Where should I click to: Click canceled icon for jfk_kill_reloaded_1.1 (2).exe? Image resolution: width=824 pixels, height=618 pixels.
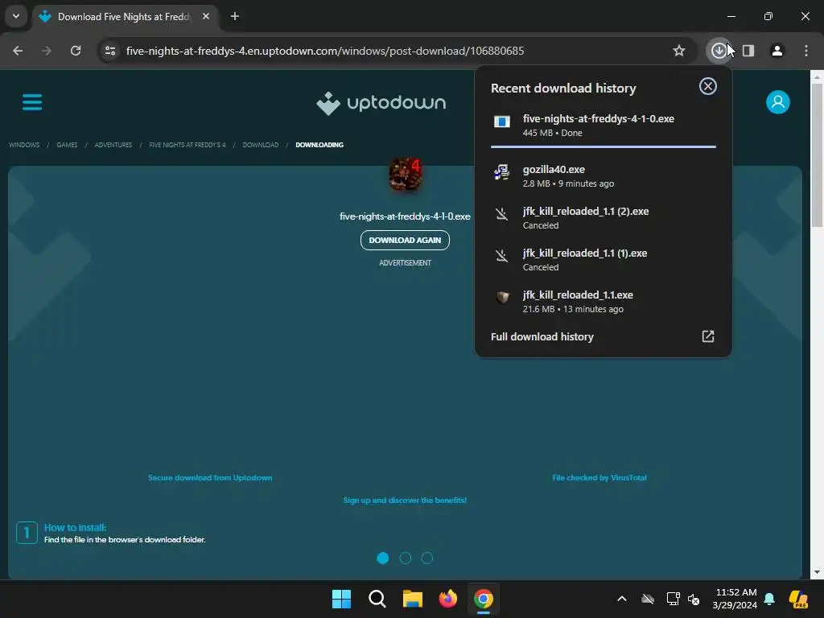(x=502, y=214)
